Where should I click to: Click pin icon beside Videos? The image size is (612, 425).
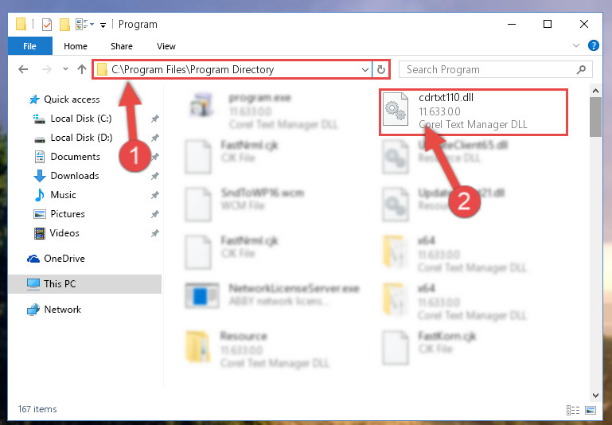pyautogui.click(x=155, y=233)
